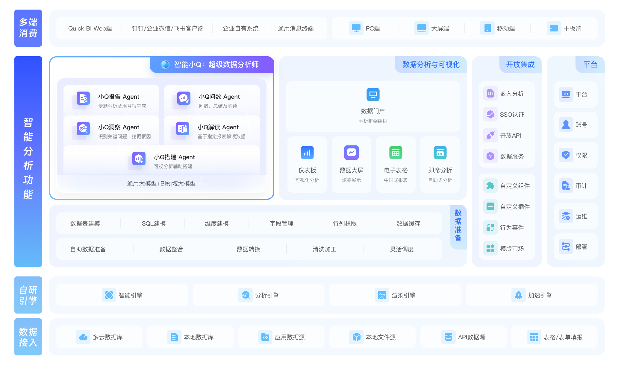This screenshot has width=624, height=365.
Task: Click the 数据大屏 line chart icon
Action: click(351, 153)
